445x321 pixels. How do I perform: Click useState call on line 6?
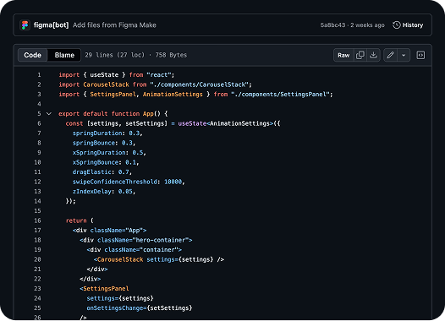tap(192, 123)
